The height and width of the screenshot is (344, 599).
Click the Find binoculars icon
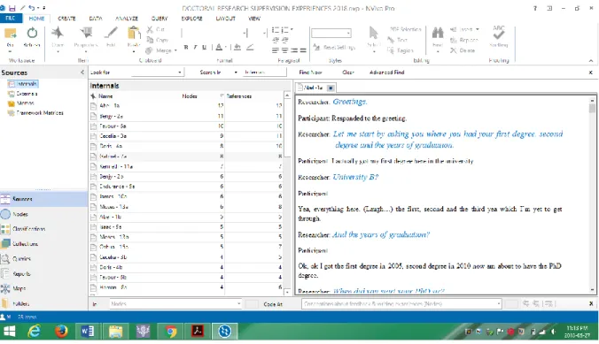coord(438,33)
